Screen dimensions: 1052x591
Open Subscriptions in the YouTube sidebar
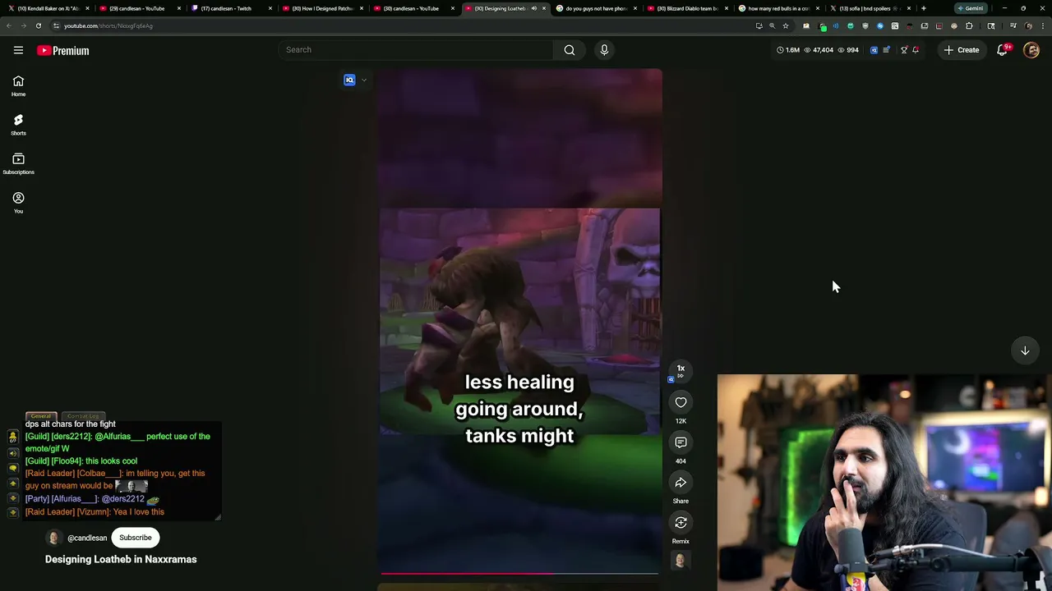pyautogui.click(x=18, y=163)
